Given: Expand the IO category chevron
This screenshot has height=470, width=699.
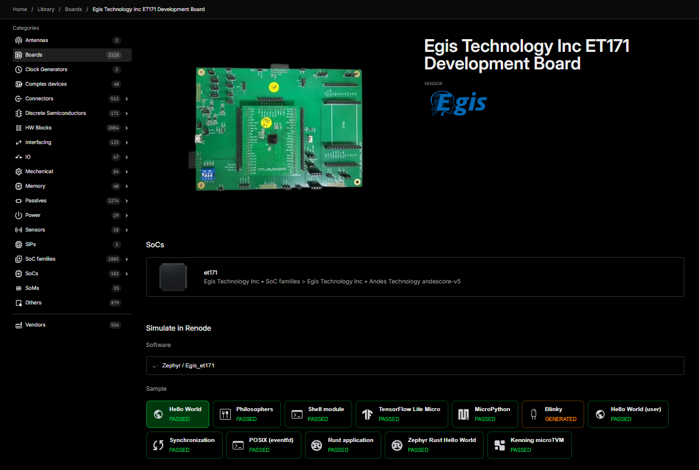Looking at the screenshot, I should [127, 157].
